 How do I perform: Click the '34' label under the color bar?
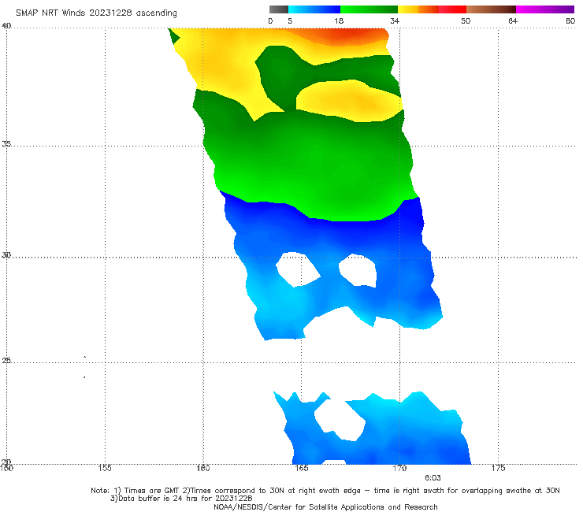[395, 20]
